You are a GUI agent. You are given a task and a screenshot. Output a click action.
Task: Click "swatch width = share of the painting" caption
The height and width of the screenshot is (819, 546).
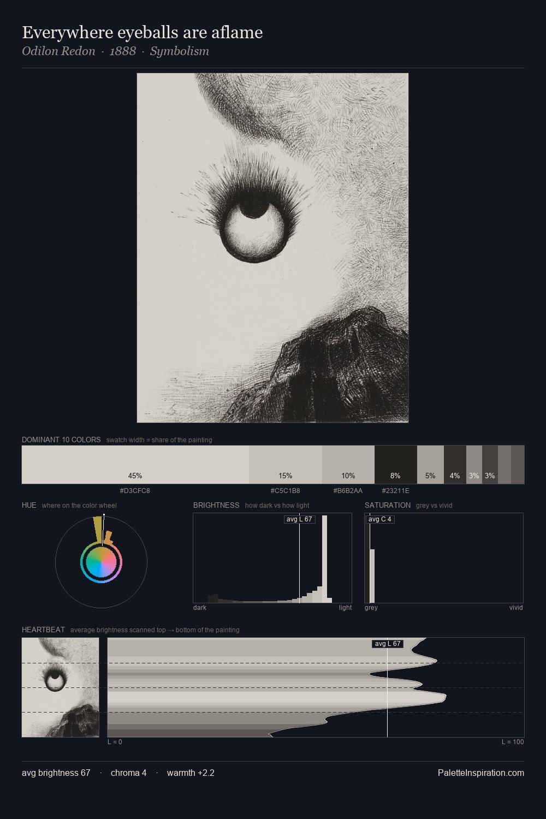[x=159, y=440]
